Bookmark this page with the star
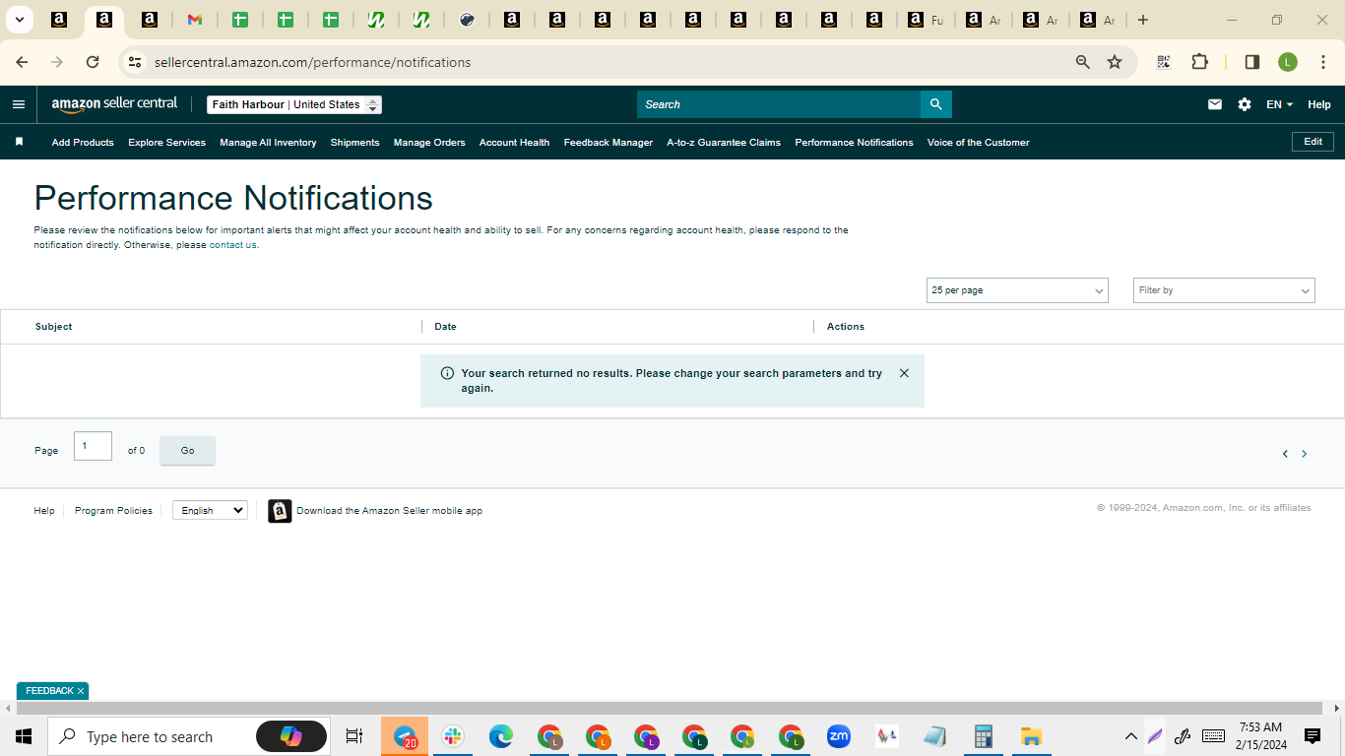Viewport: 1345px width, 756px height. coord(1115,62)
